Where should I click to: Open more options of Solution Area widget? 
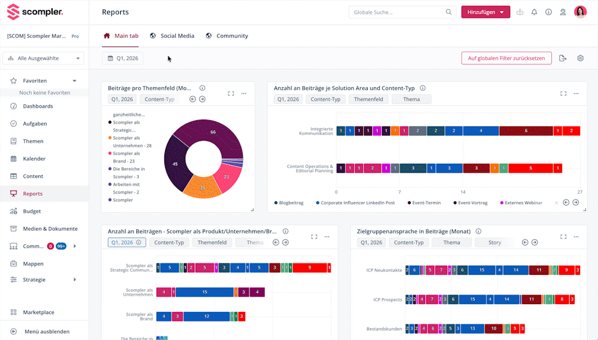(x=576, y=93)
